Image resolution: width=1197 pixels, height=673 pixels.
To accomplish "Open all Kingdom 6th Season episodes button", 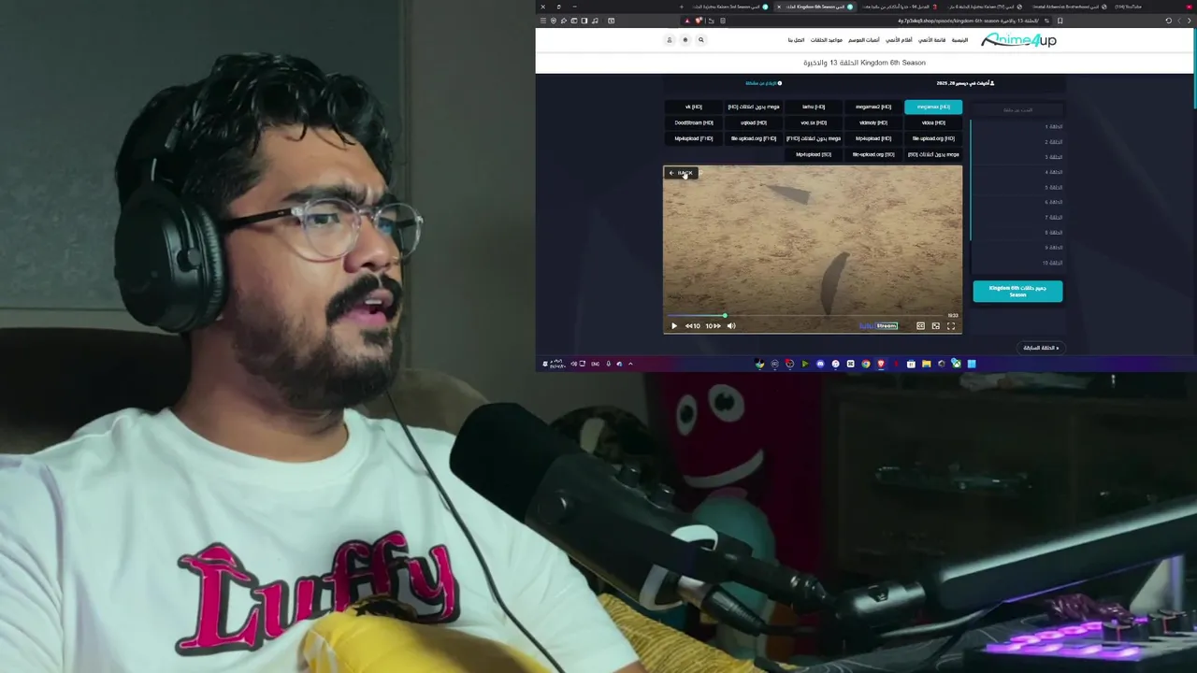I will click(1017, 292).
